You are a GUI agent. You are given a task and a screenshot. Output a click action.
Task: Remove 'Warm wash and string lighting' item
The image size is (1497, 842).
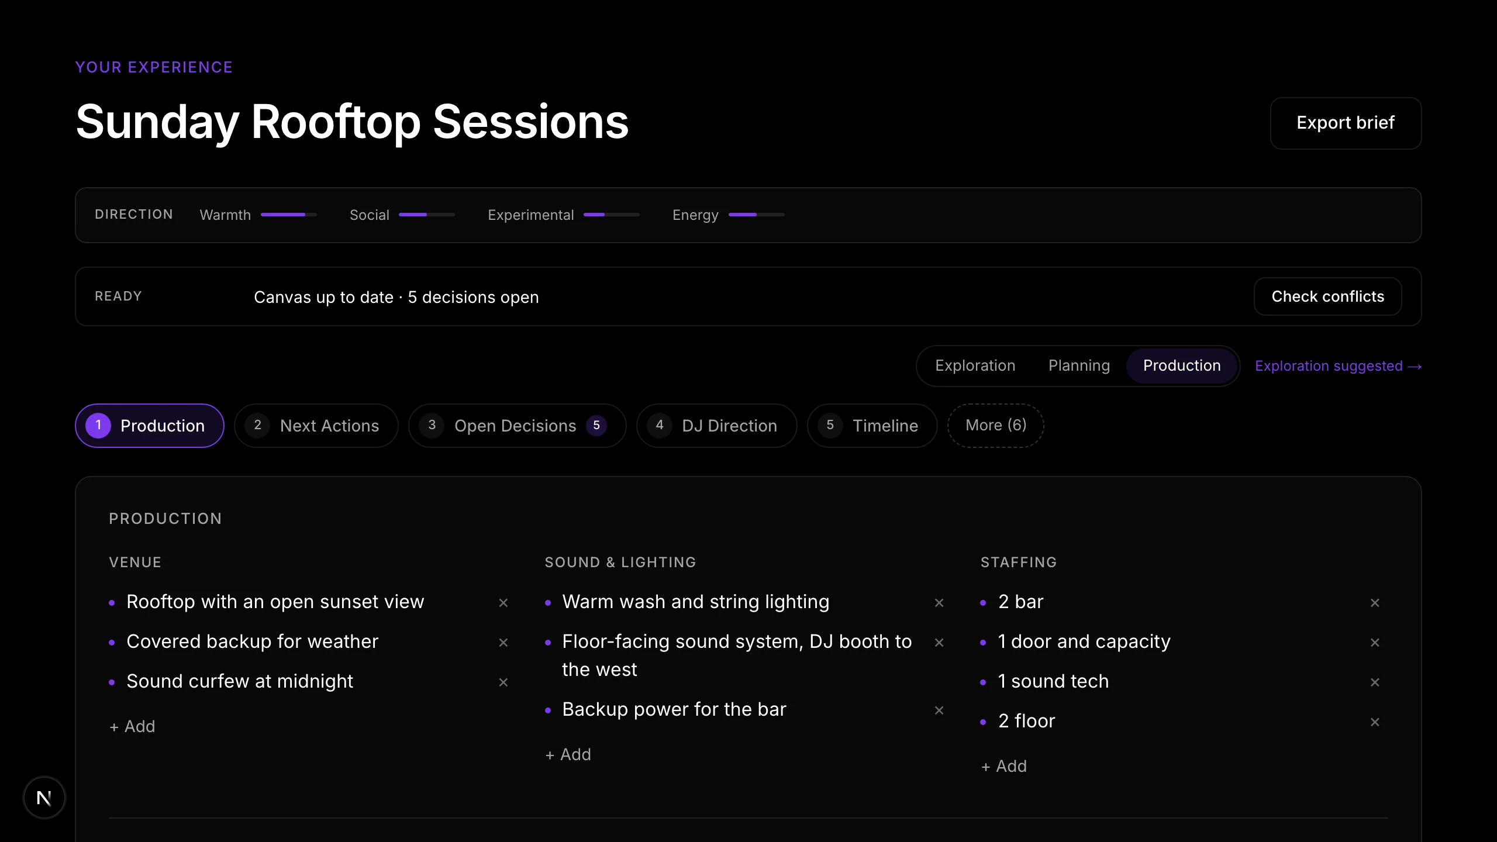click(939, 602)
